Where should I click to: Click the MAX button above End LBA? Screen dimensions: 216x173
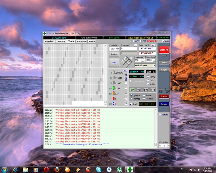tap(154, 45)
